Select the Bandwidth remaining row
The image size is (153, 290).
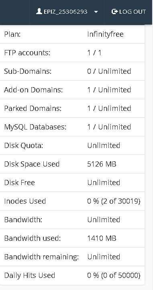tap(72, 257)
